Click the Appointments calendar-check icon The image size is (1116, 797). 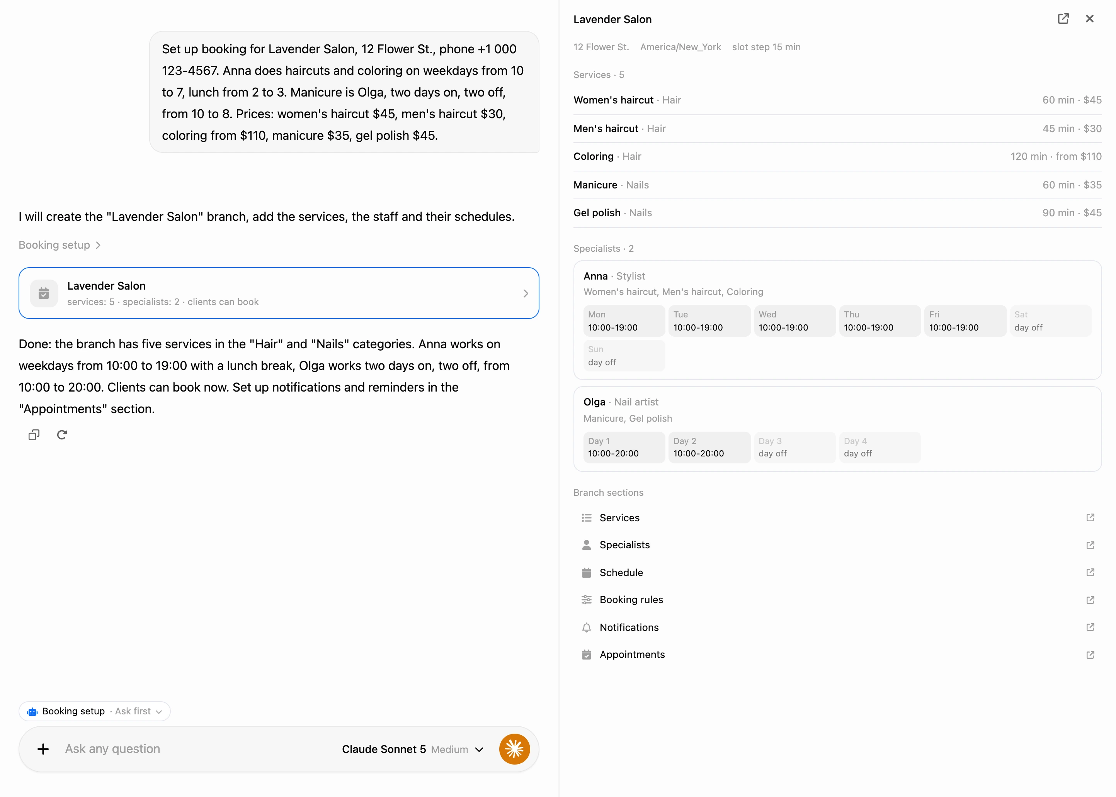pos(586,655)
